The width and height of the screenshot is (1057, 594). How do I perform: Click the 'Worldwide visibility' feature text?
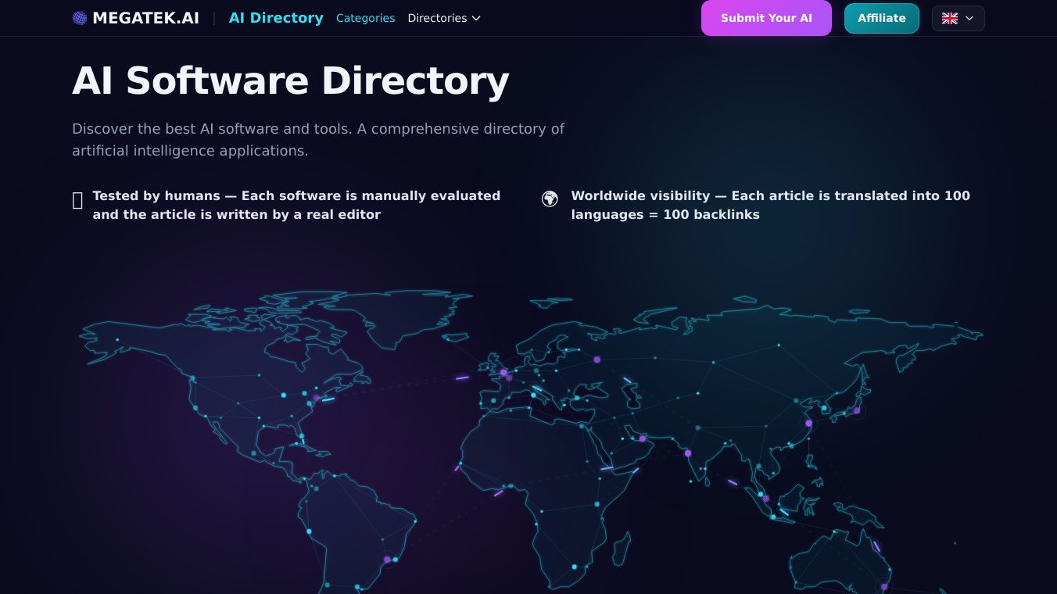(x=771, y=205)
